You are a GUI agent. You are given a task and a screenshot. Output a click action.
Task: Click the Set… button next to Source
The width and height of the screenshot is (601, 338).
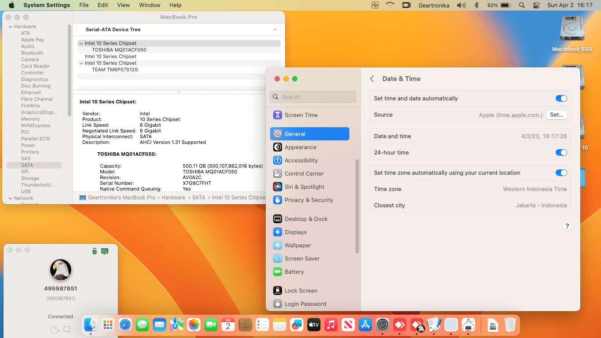[x=557, y=115]
